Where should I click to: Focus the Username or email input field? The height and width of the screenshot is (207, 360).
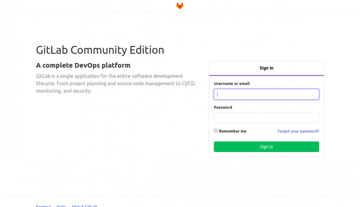[x=266, y=94]
